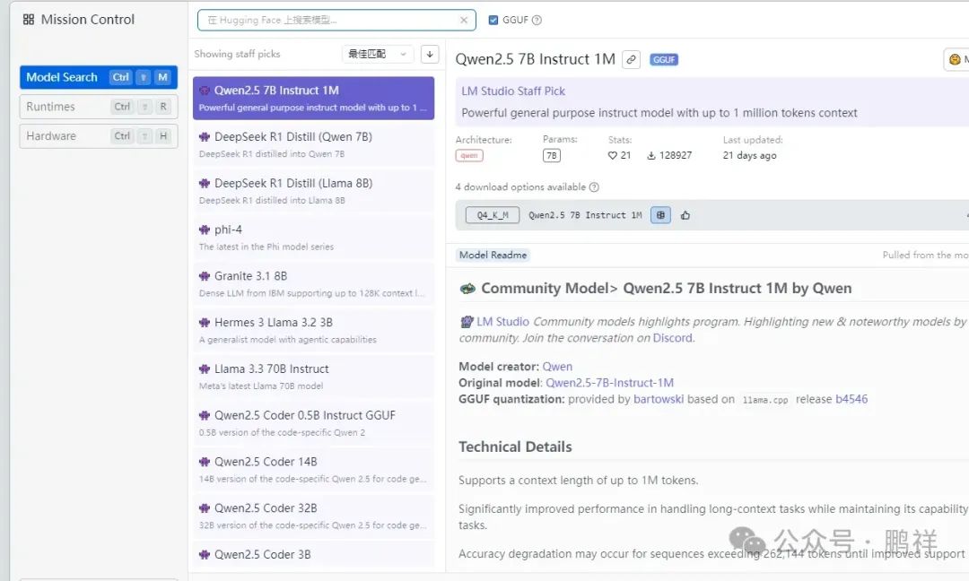
Task: Open the Model Search tab
Action: pyautogui.click(x=99, y=77)
